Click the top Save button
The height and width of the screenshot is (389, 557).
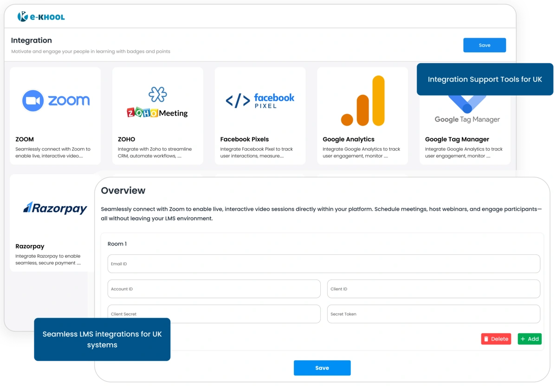[x=484, y=45]
